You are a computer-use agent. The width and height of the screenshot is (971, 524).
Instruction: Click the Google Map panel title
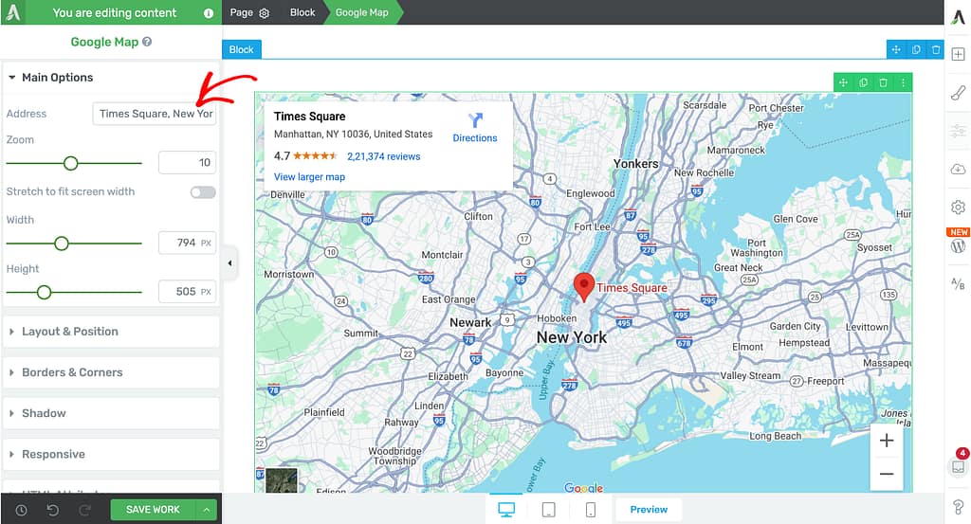tap(104, 42)
